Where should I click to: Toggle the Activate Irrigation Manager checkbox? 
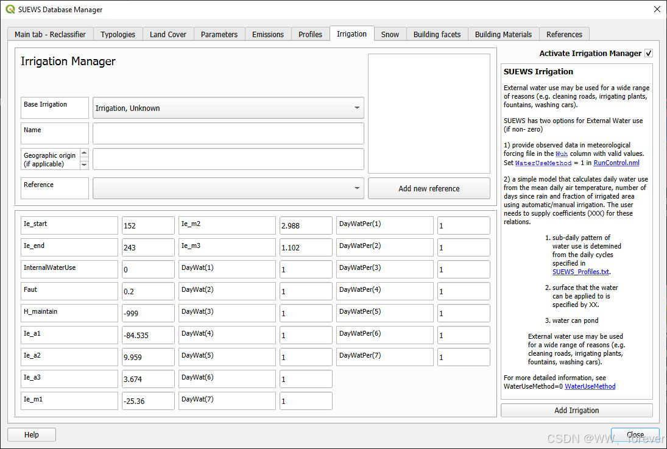pyautogui.click(x=648, y=53)
